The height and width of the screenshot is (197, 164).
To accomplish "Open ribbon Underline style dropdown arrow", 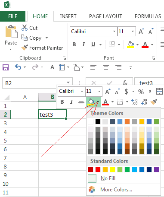I will (x=100, y=44).
